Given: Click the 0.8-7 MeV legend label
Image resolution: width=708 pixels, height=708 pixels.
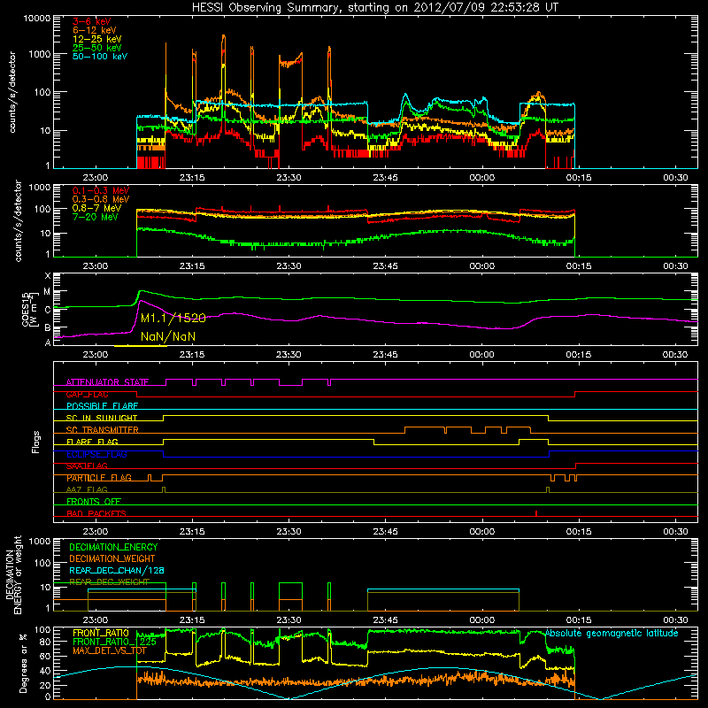Looking at the screenshot, I should coord(97,208).
